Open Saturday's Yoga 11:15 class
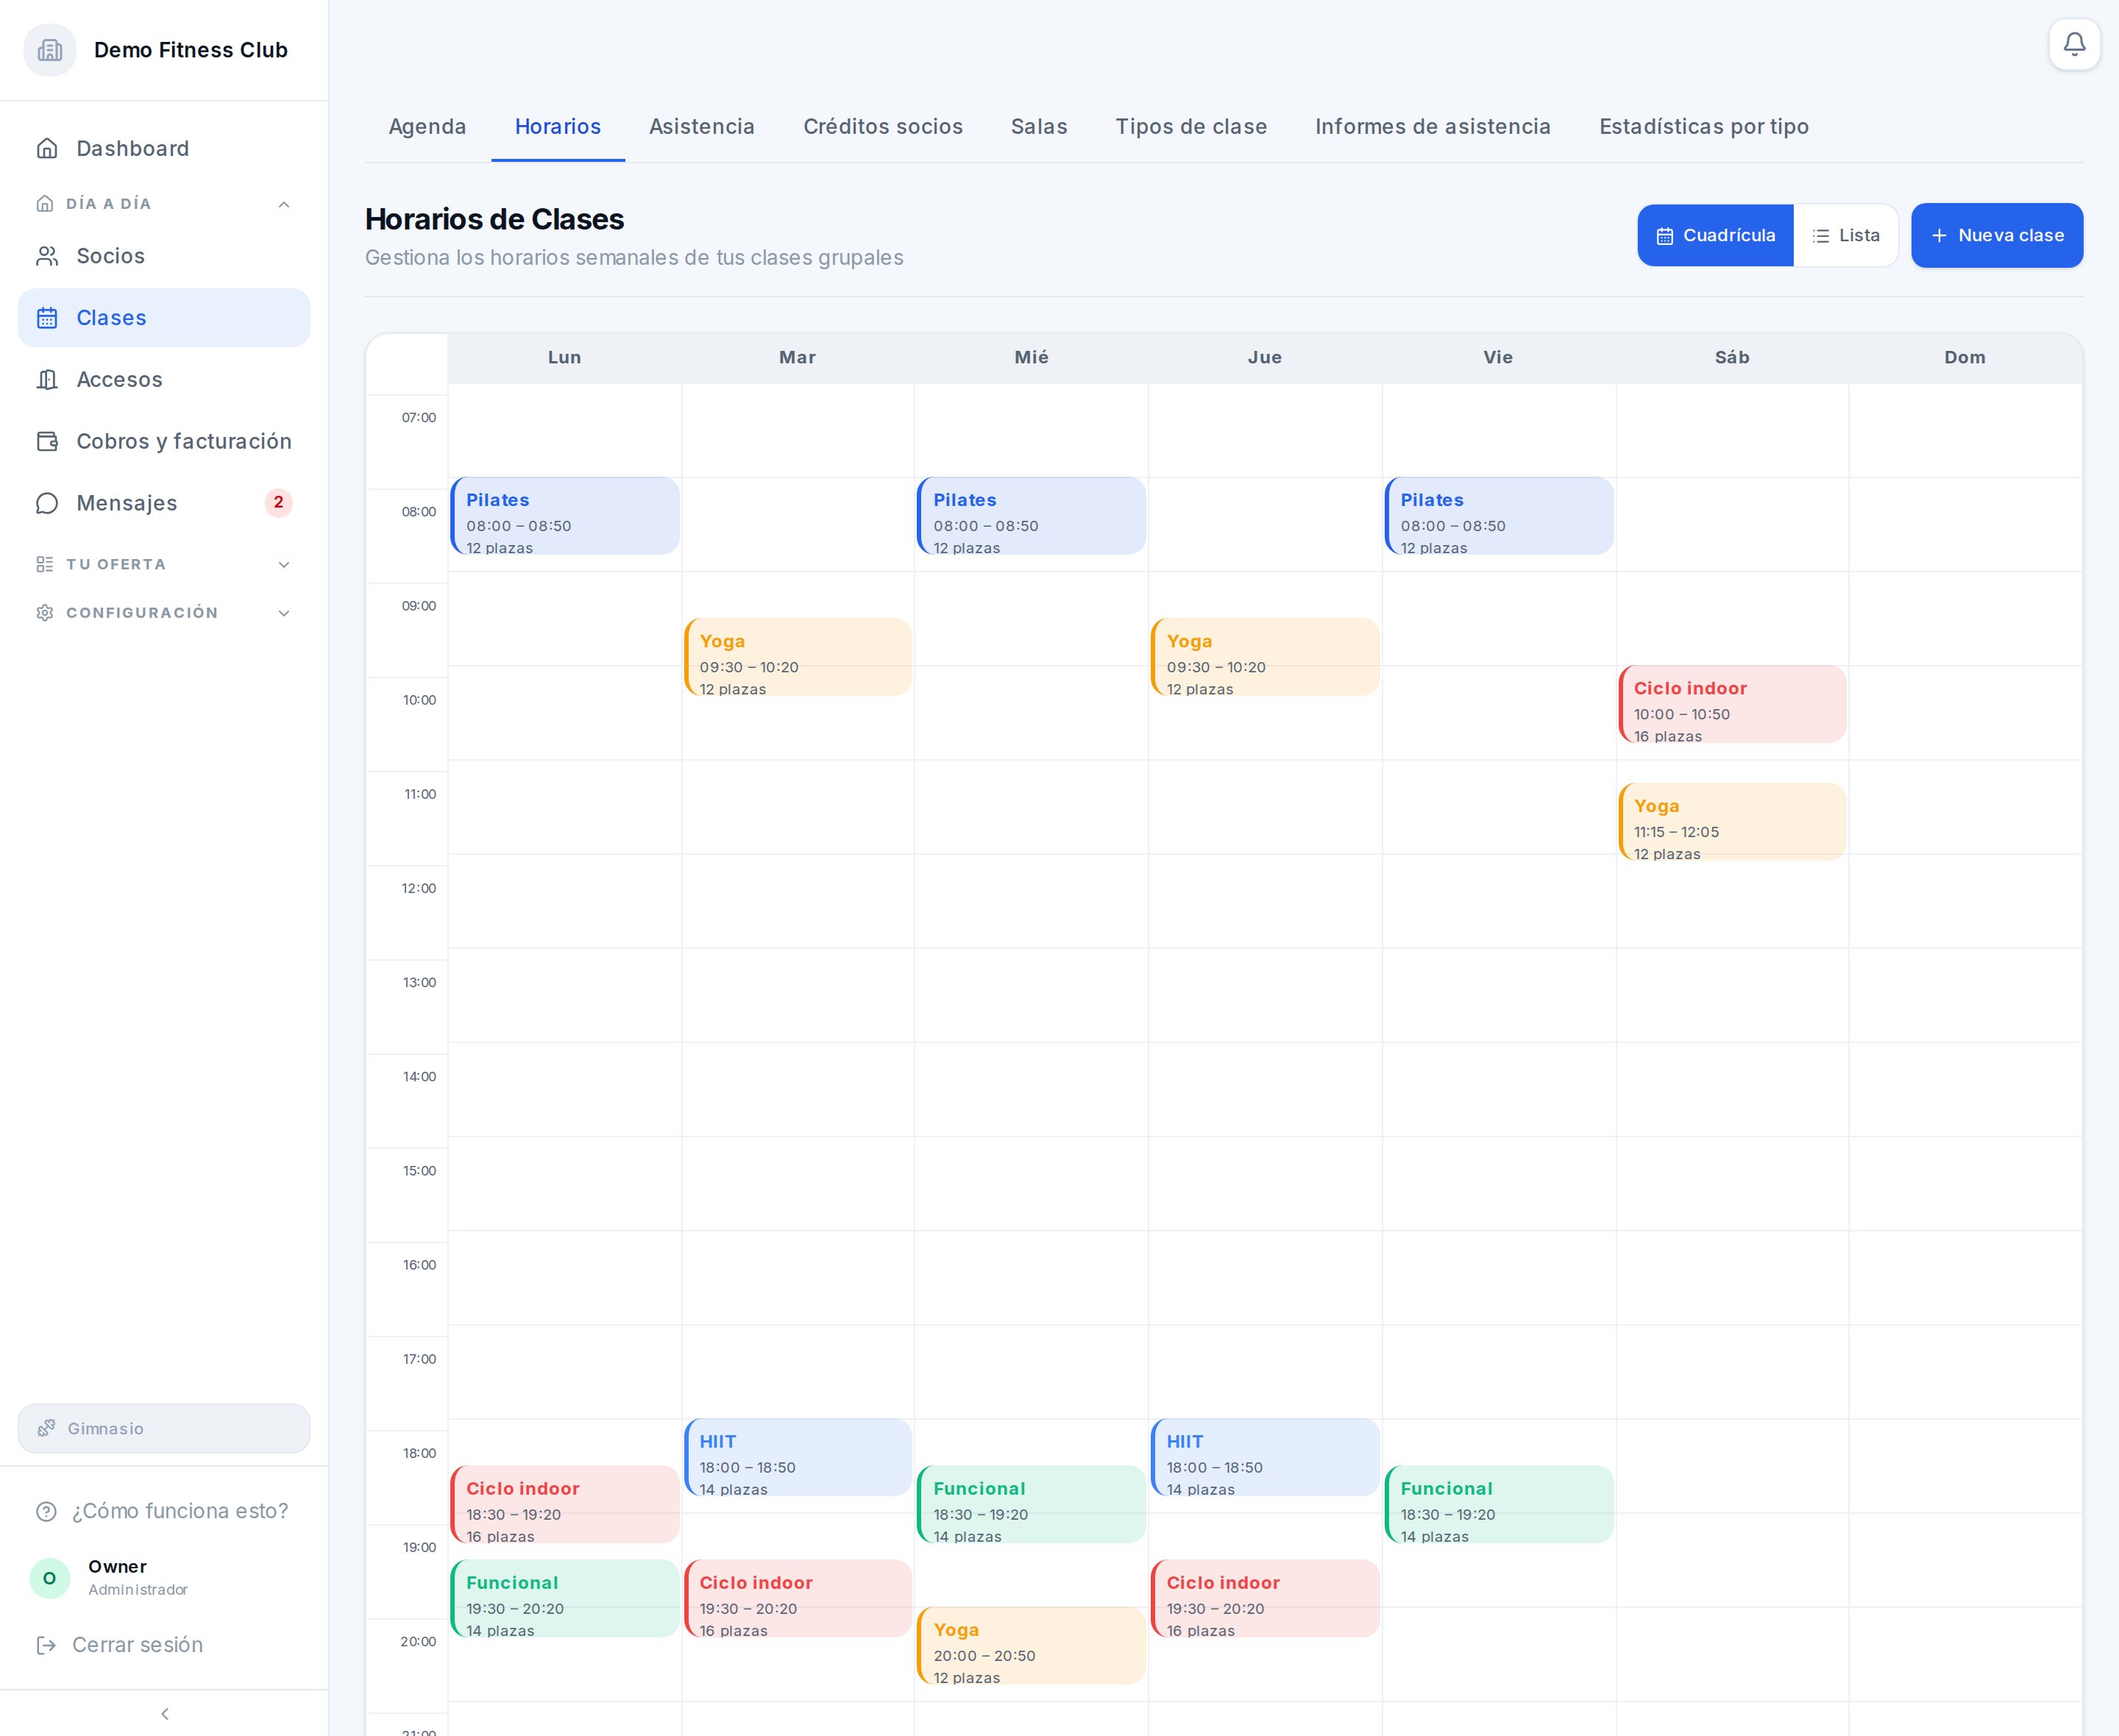This screenshot has width=2119, height=1736. point(1732,822)
